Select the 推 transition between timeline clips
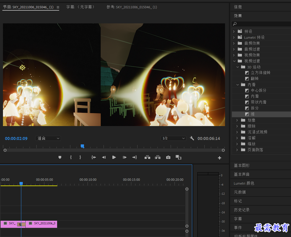This screenshot has width=291, height=237. pyautogui.click(x=21, y=224)
